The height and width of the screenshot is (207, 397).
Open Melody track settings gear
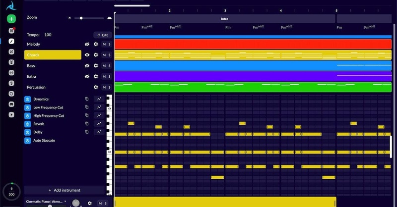96,45
